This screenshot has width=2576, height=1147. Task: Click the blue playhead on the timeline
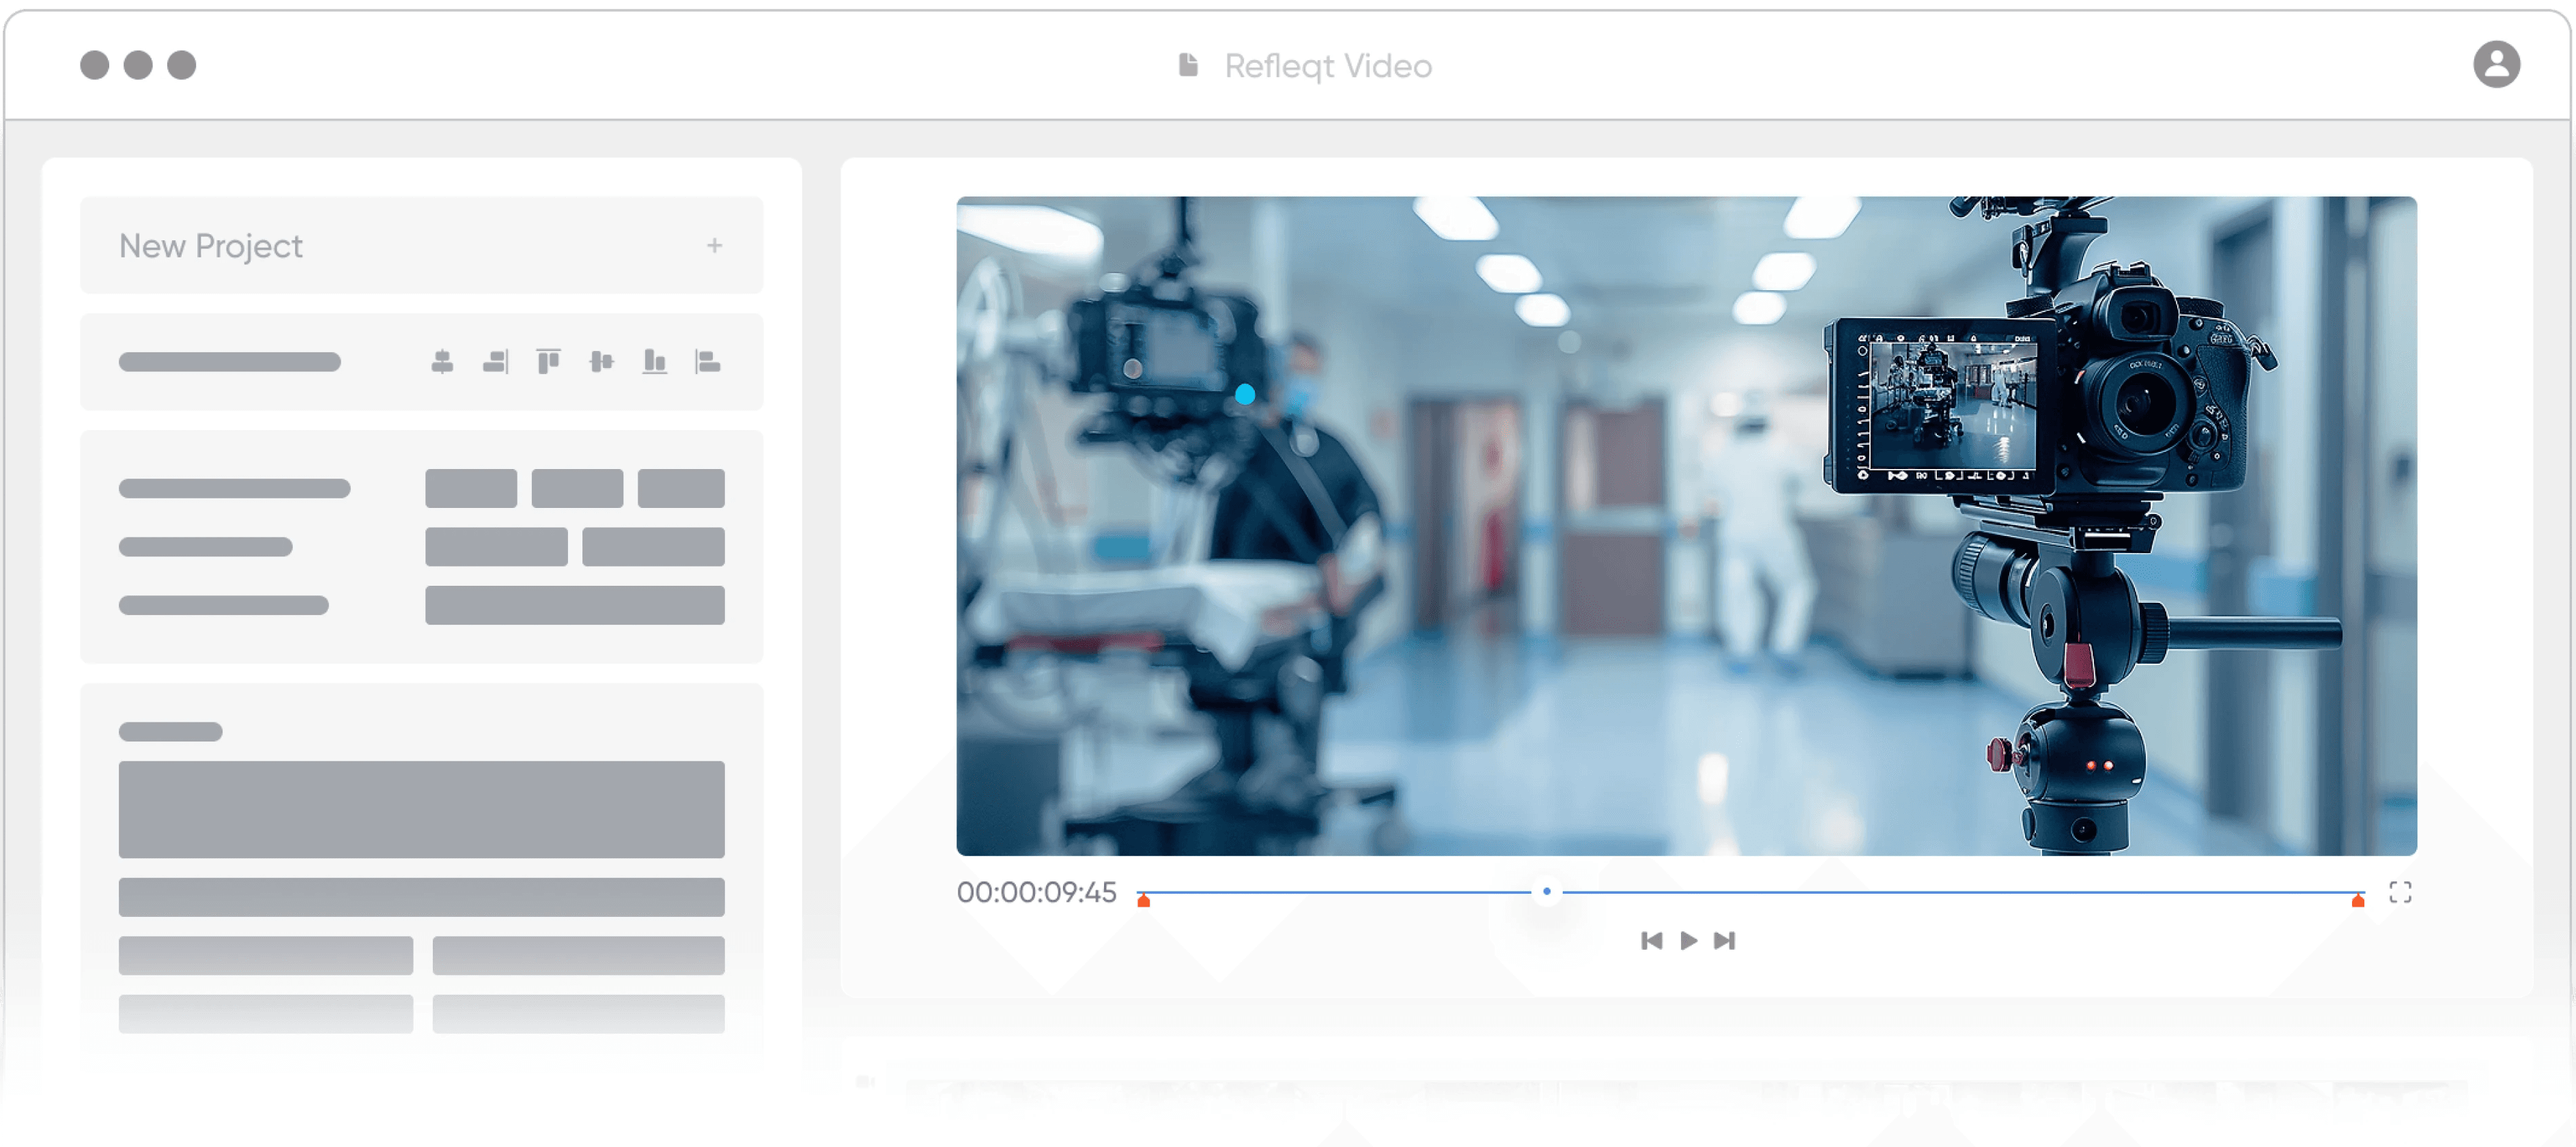coord(1546,891)
